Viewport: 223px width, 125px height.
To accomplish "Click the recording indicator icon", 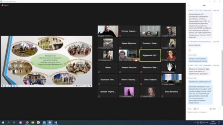I will click(2, 5).
